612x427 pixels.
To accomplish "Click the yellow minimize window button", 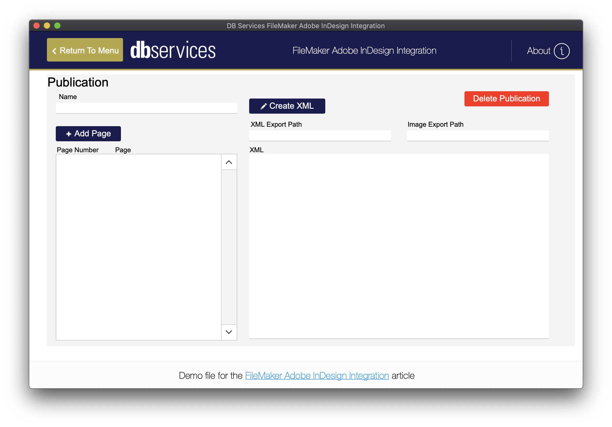I will pyautogui.click(x=47, y=26).
